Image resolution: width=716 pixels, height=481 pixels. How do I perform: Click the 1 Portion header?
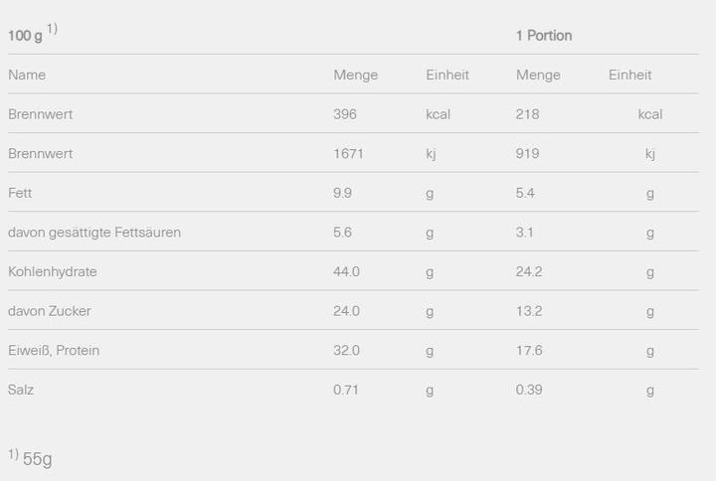(544, 36)
